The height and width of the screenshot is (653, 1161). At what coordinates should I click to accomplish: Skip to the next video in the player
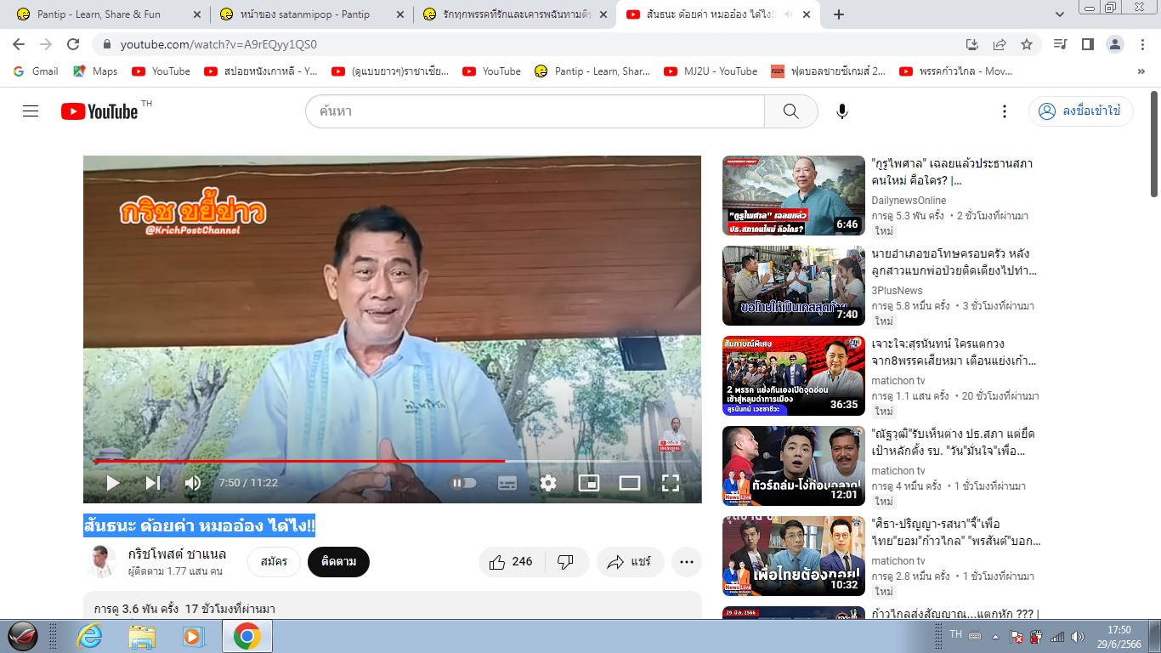[153, 483]
